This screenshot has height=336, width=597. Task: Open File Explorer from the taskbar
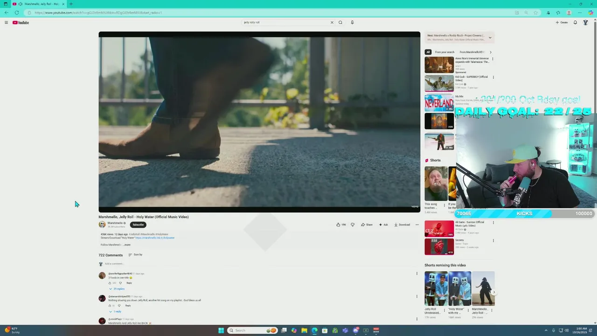coord(304,330)
